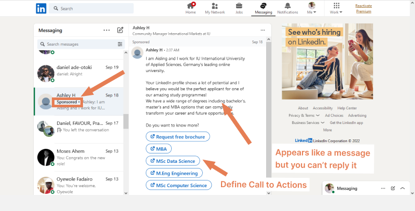Image resolution: width=415 pixels, height=211 pixels.
Task: Click message pane scroll down arrow
Action: pos(269,193)
